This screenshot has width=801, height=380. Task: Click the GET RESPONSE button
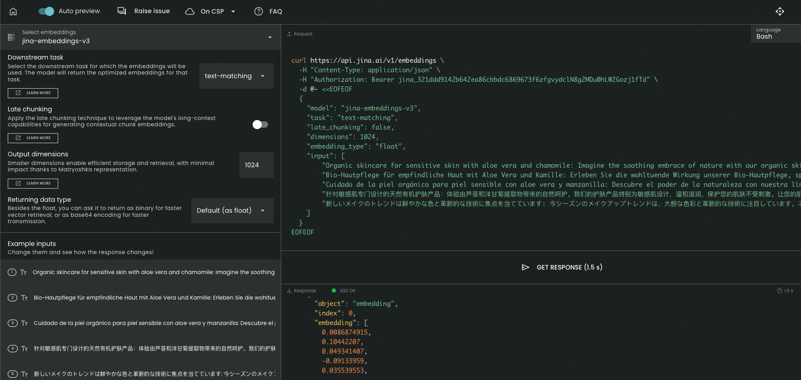[562, 267]
